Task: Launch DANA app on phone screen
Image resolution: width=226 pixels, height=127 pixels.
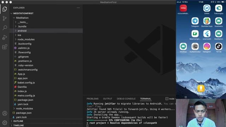Action: [x=207, y=8]
